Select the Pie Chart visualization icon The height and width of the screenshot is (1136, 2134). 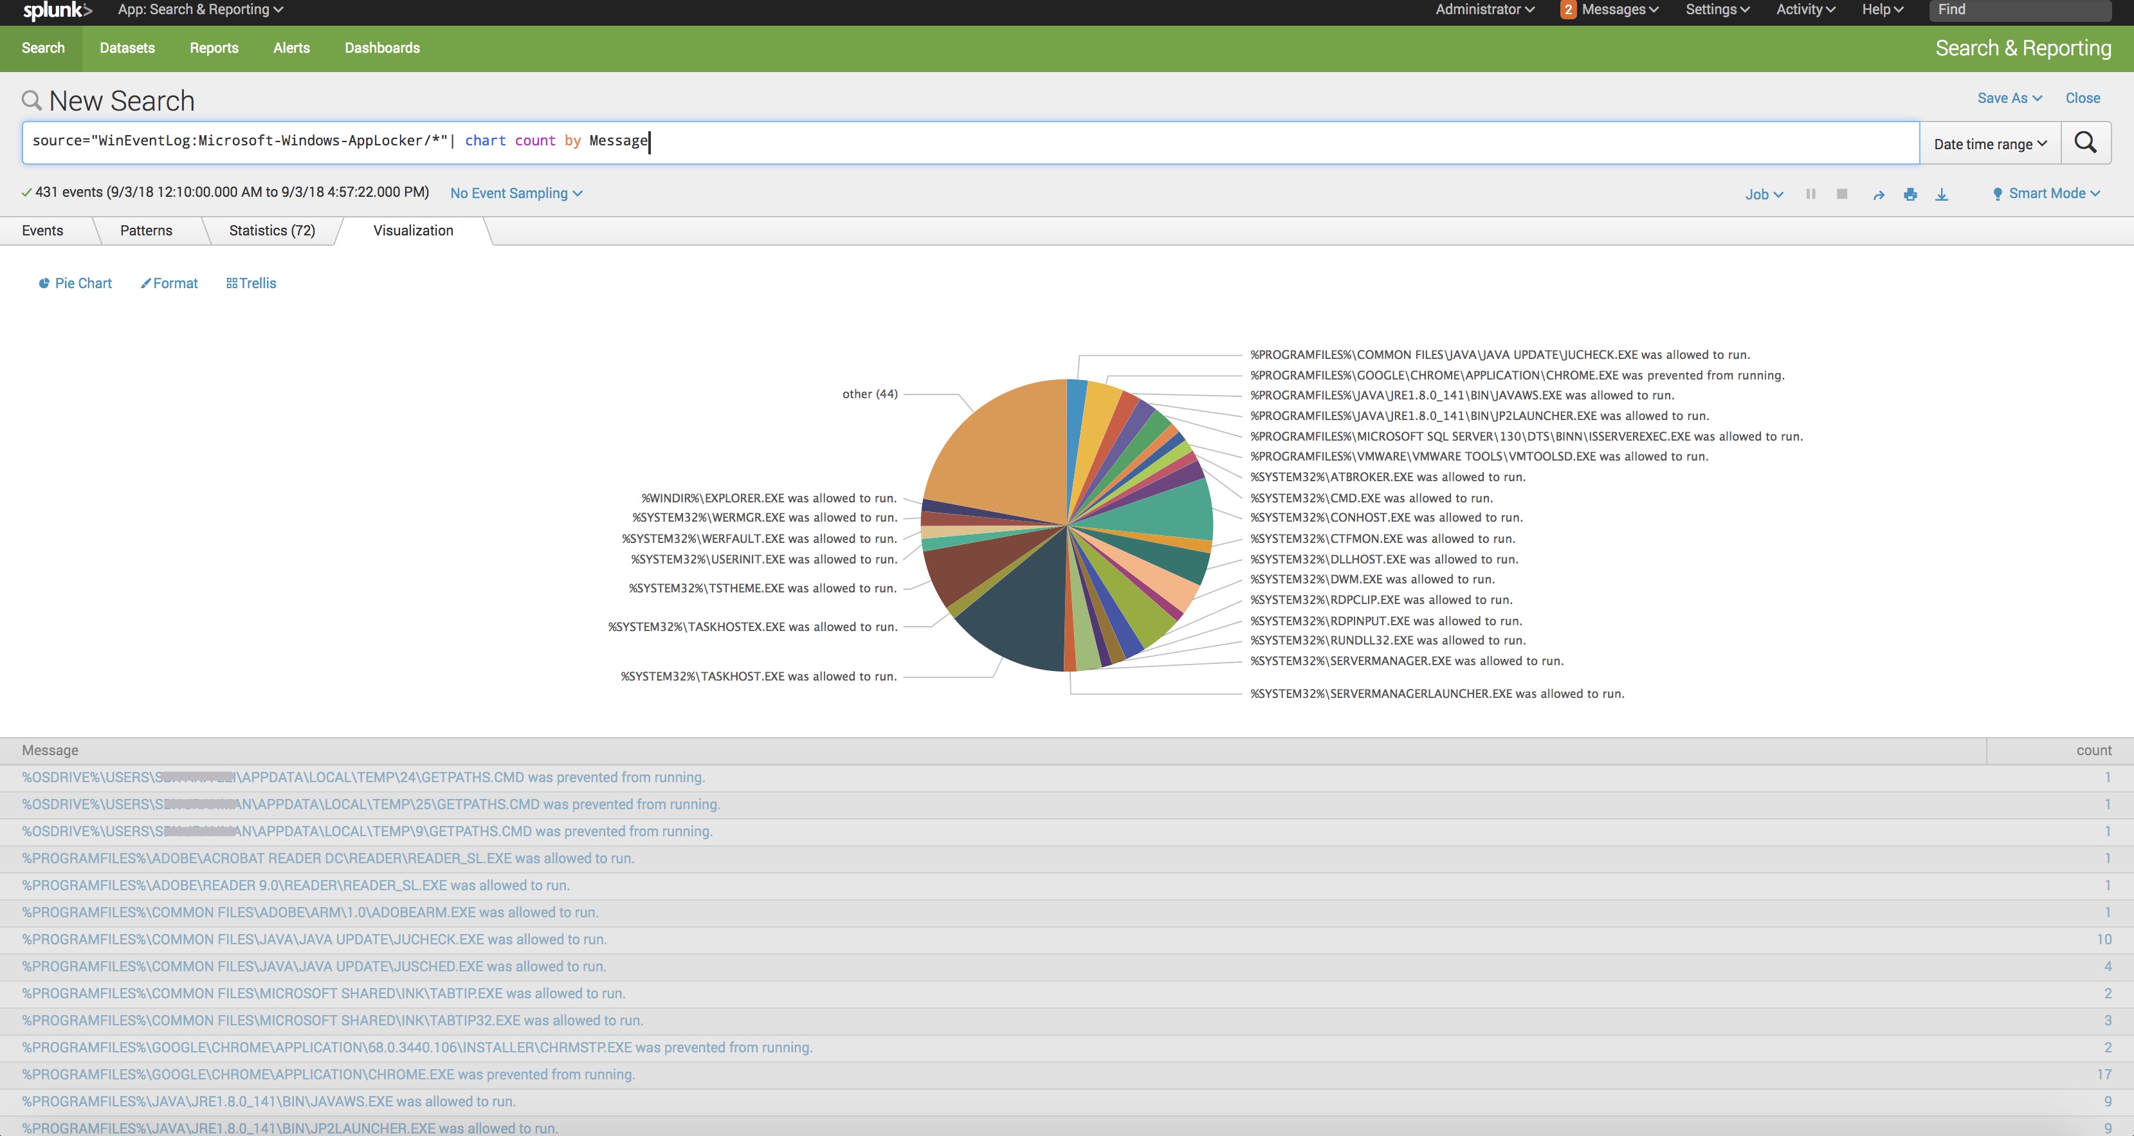[x=74, y=282]
